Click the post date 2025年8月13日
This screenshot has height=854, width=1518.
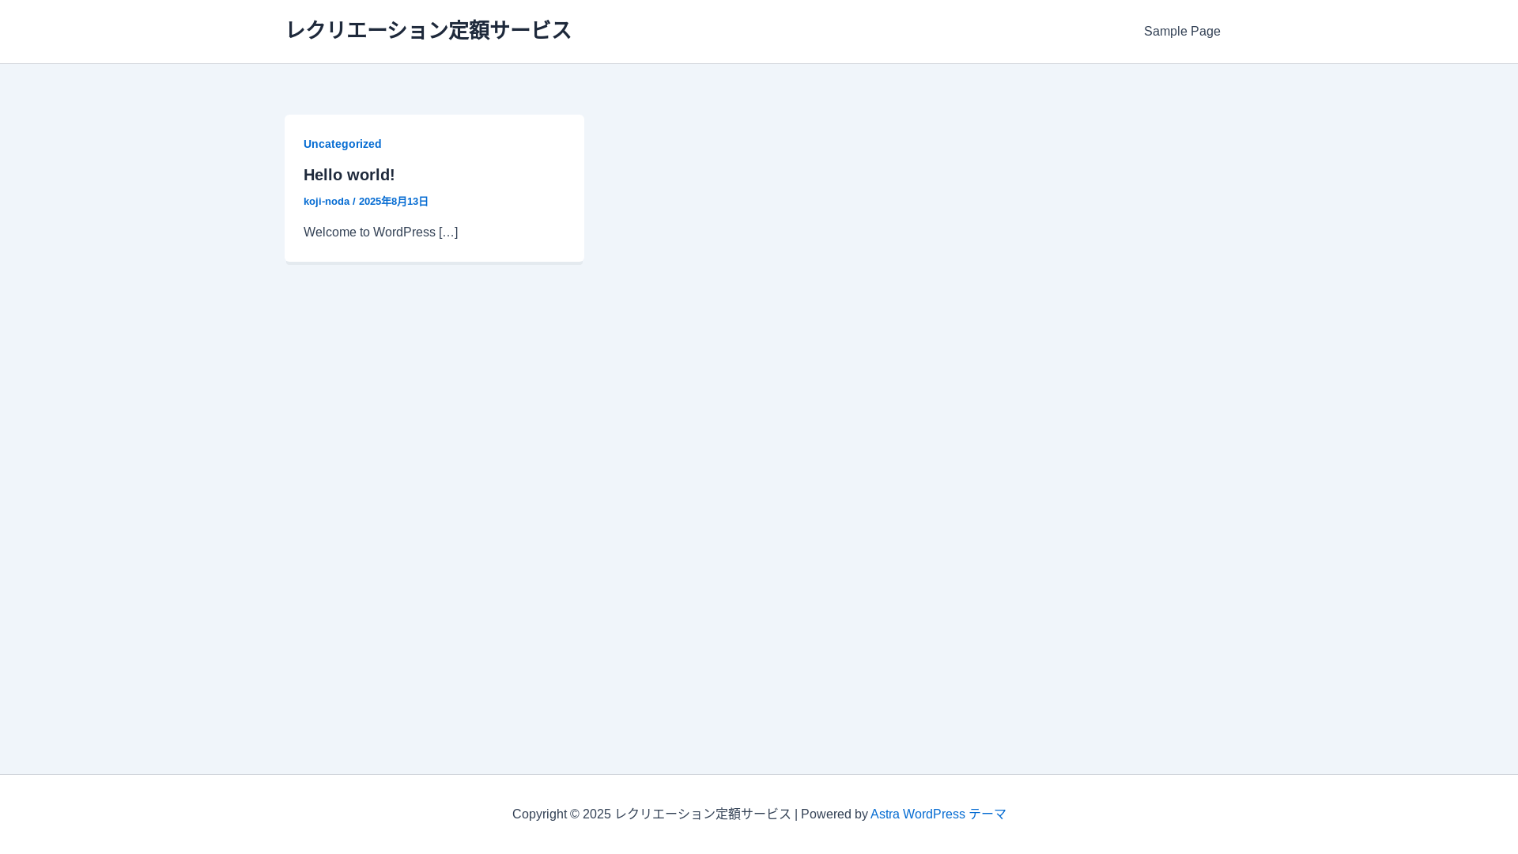click(394, 202)
